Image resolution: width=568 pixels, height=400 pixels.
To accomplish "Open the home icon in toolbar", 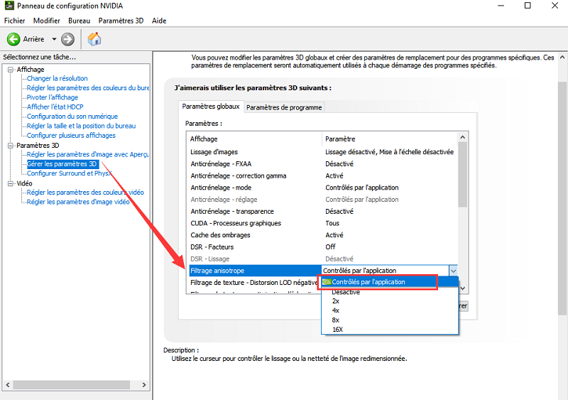I will 94,39.
